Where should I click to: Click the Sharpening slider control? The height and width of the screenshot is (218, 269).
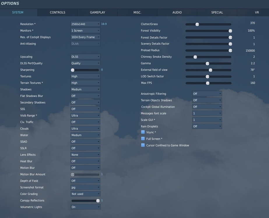(x=72, y=70)
